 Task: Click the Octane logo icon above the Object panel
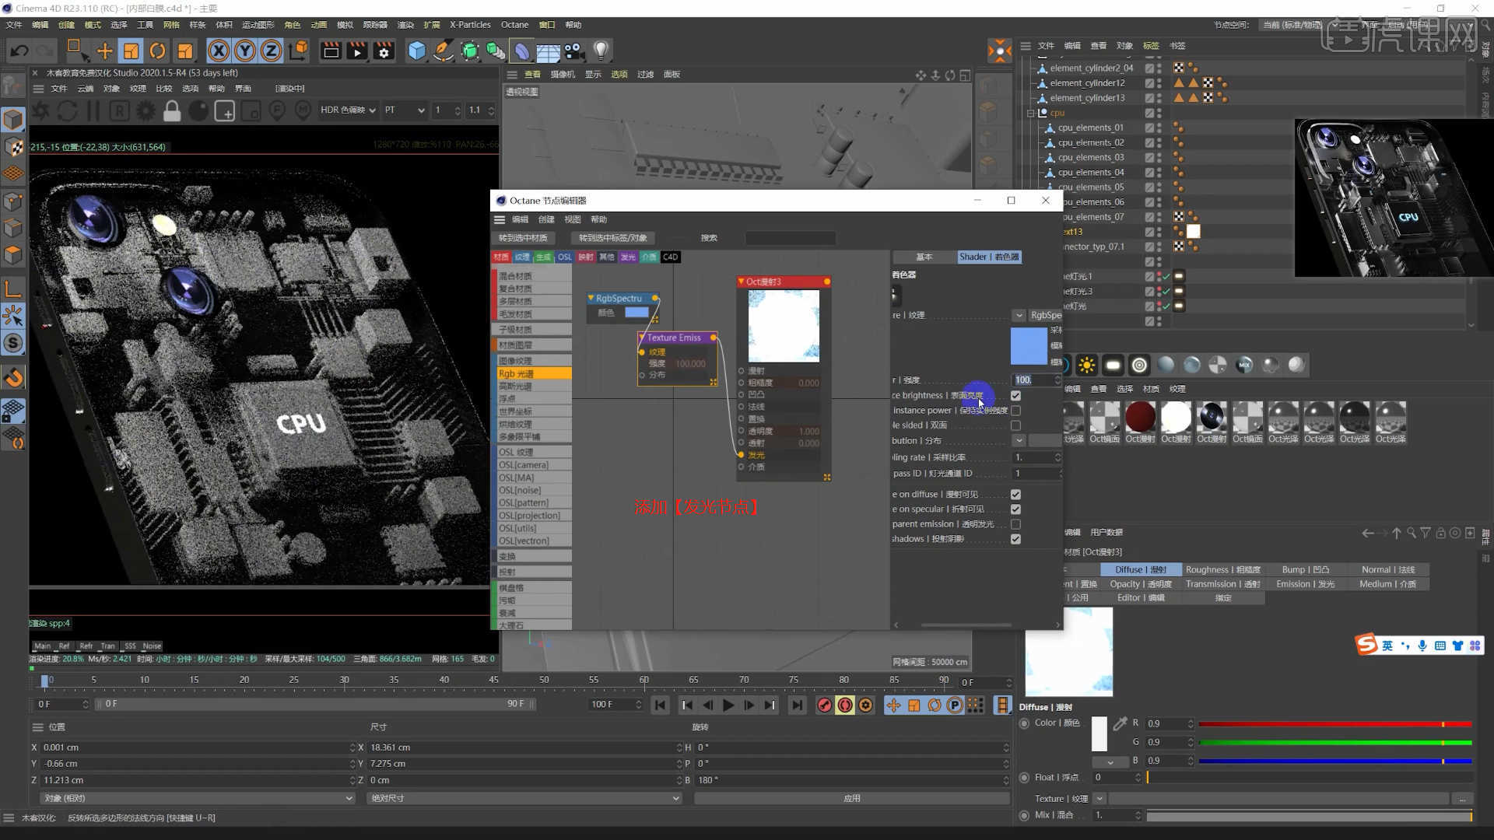1000,50
